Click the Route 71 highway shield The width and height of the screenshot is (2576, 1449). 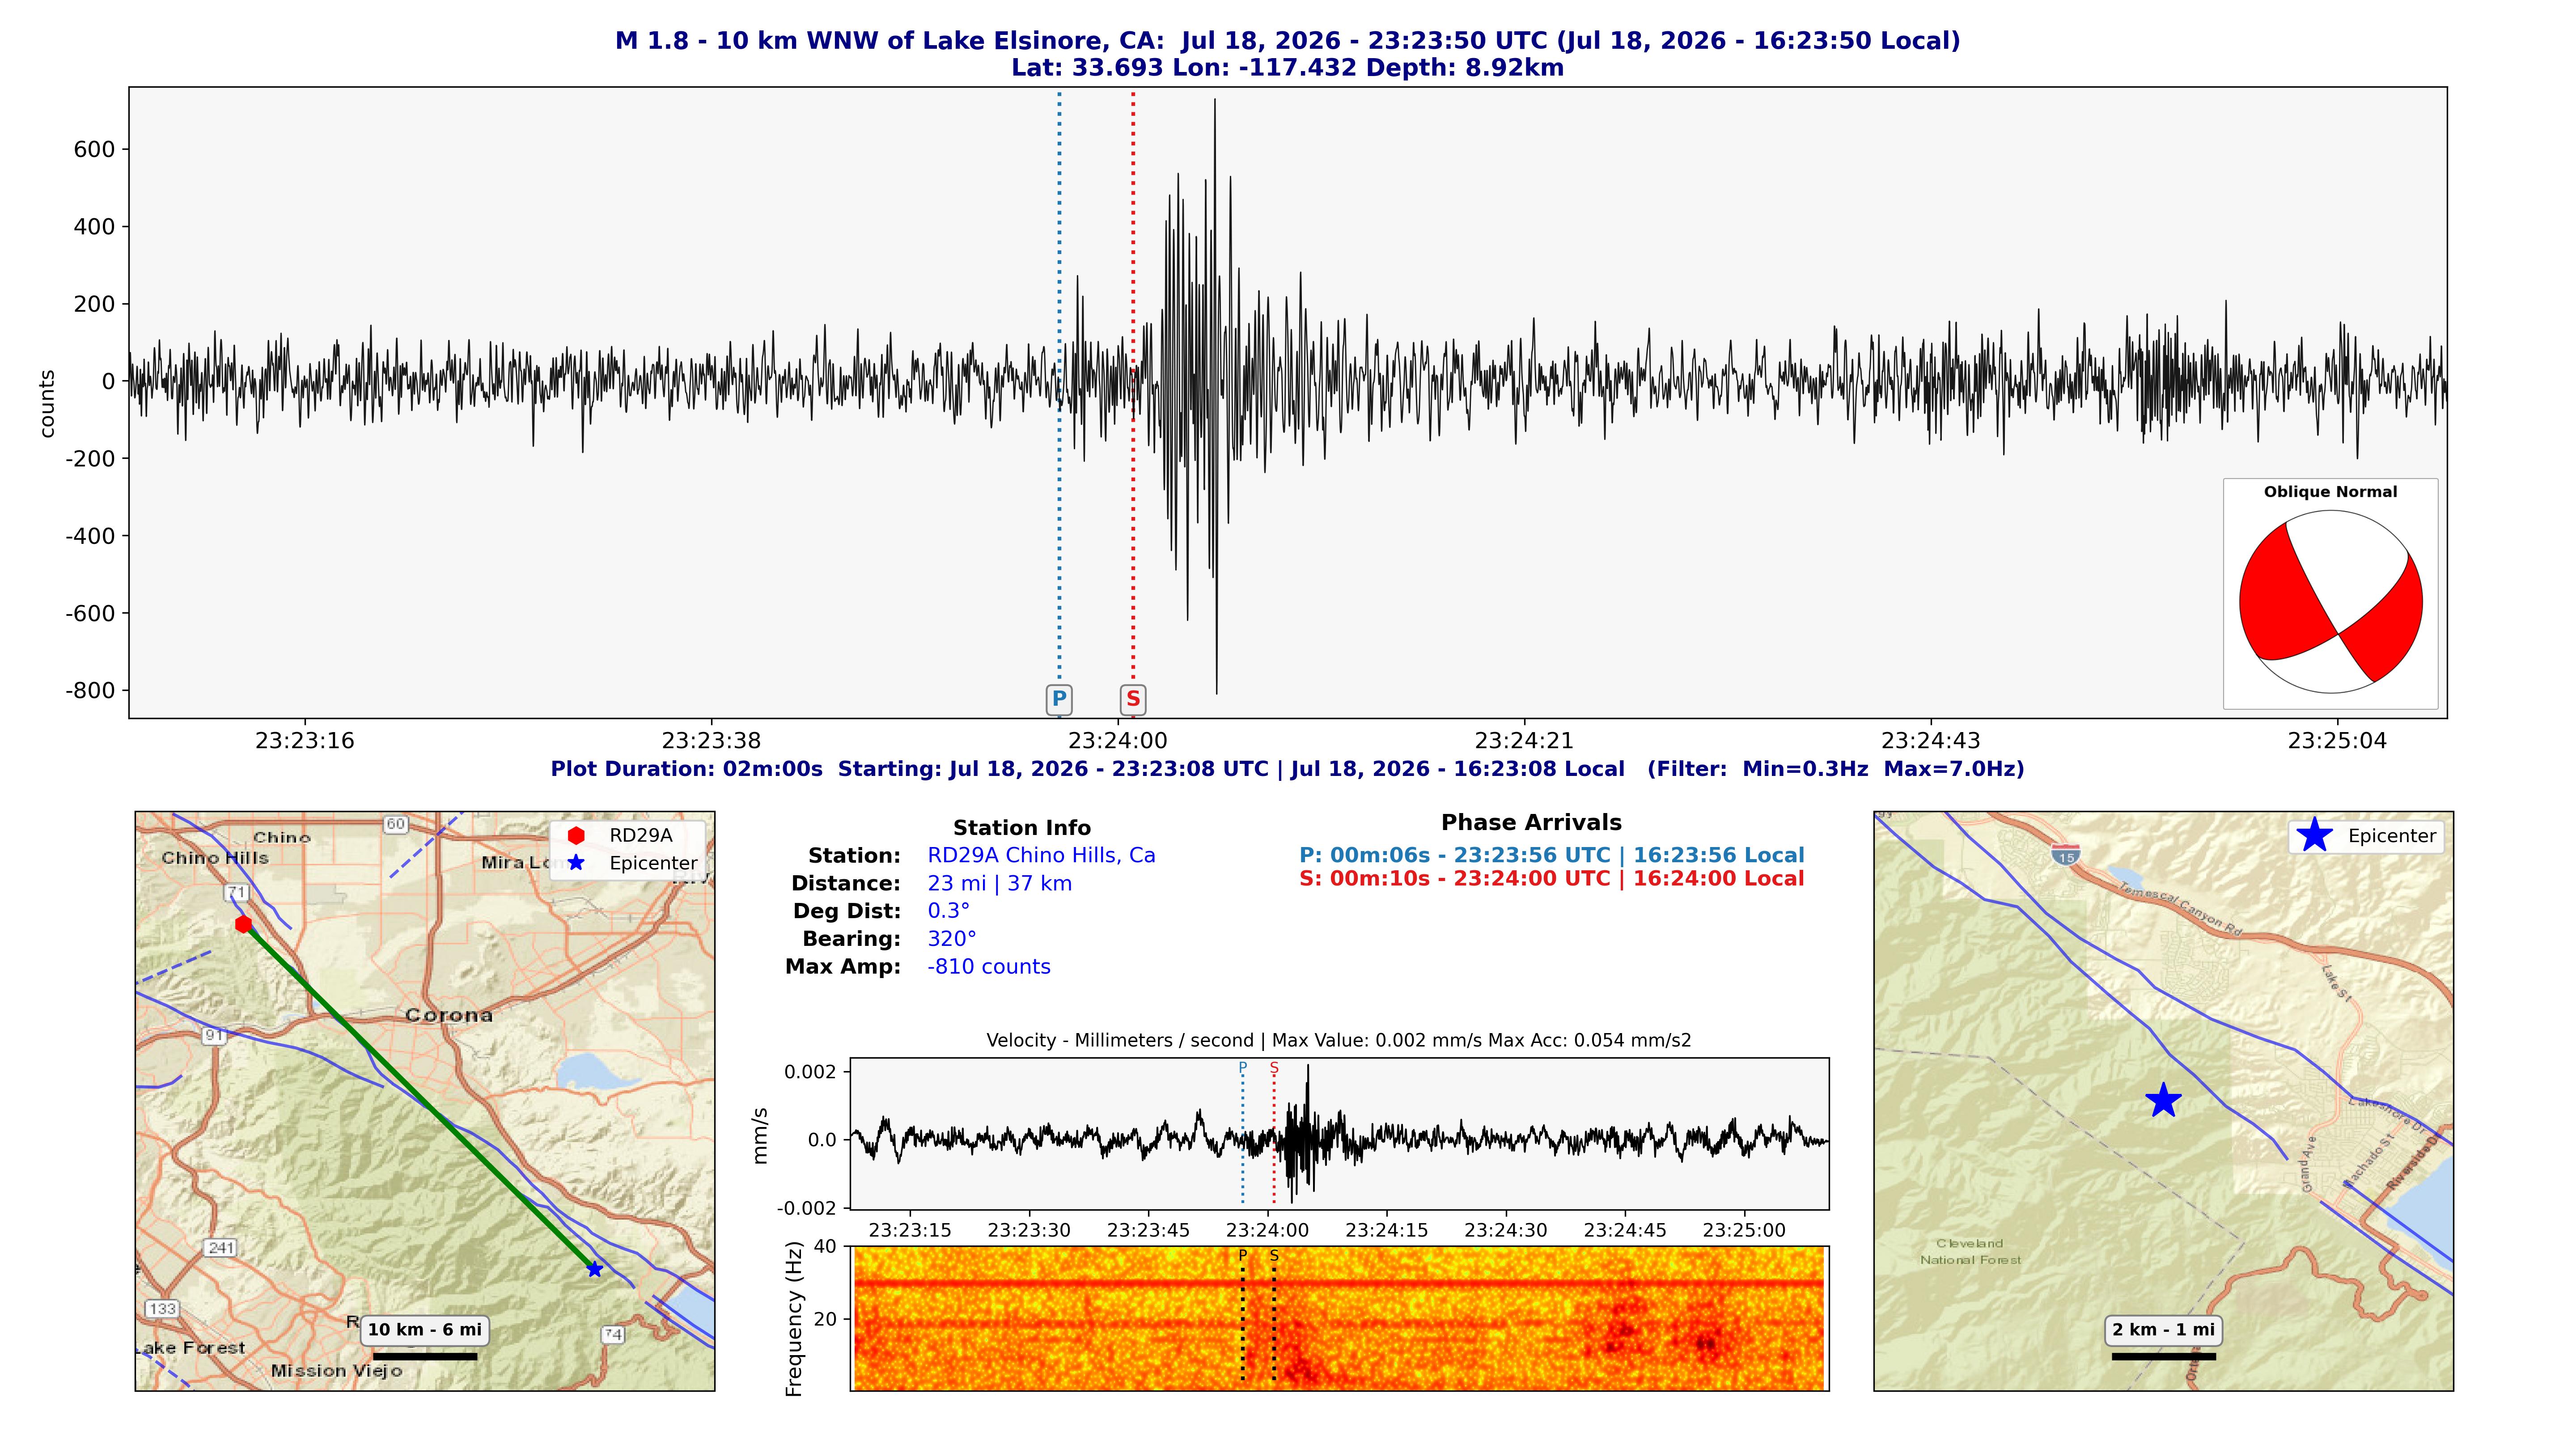point(236,892)
